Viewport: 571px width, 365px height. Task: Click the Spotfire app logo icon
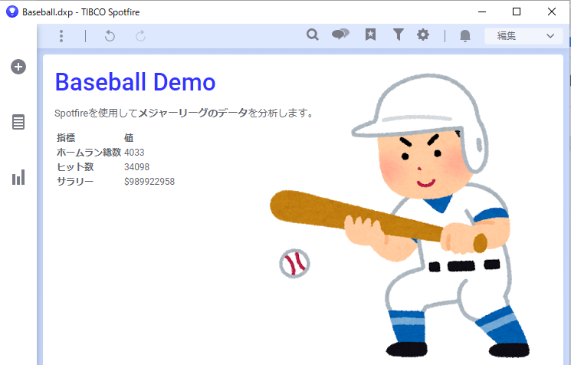12,12
